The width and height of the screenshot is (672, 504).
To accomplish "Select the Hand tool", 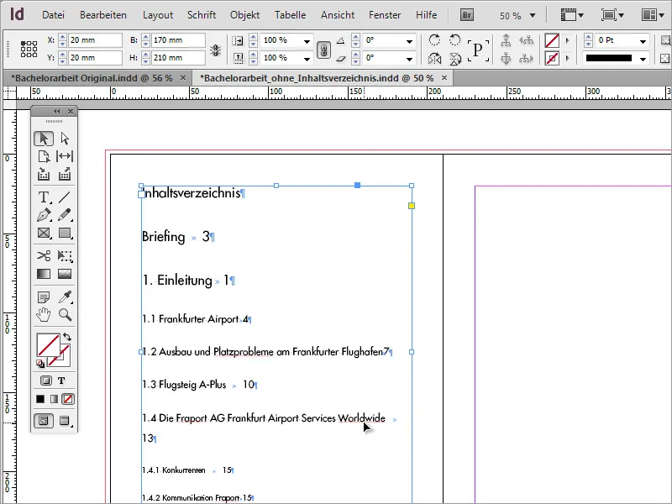I will click(x=44, y=314).
